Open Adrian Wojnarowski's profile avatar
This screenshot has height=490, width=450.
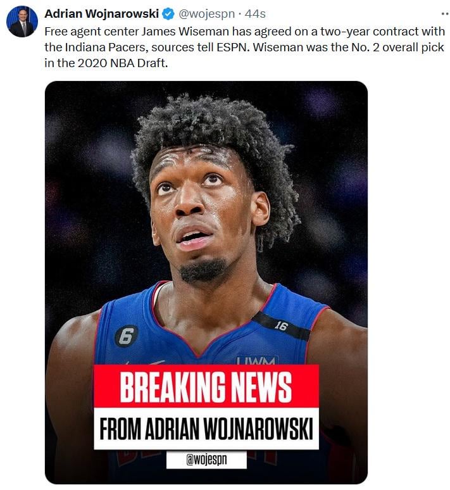22,22
